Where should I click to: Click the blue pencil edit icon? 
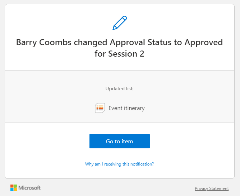(x=120, y=23)
